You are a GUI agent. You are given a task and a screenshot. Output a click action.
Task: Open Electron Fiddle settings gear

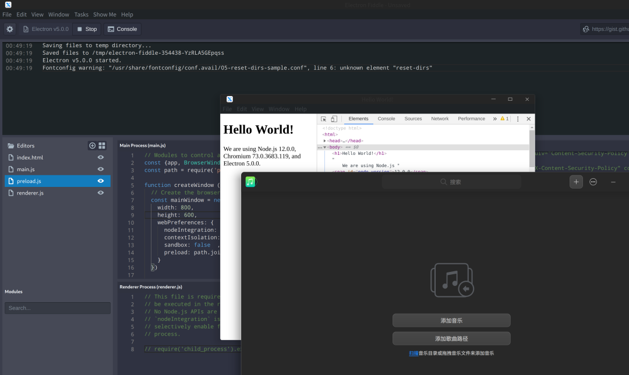point(10,29)
